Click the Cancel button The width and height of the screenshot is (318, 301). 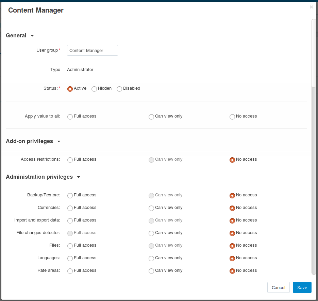279,287
